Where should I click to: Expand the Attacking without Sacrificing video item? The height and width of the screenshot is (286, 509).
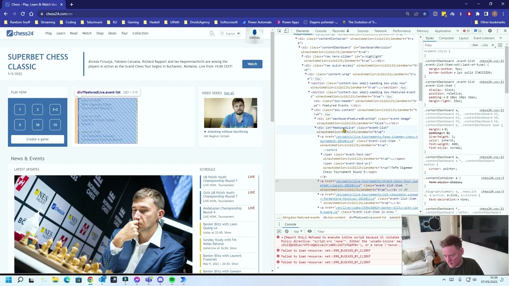click(206, 131)
